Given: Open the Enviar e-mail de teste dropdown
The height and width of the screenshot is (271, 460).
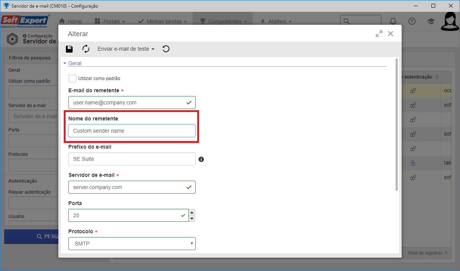Looking at the screenshot, I should point(126,49).
